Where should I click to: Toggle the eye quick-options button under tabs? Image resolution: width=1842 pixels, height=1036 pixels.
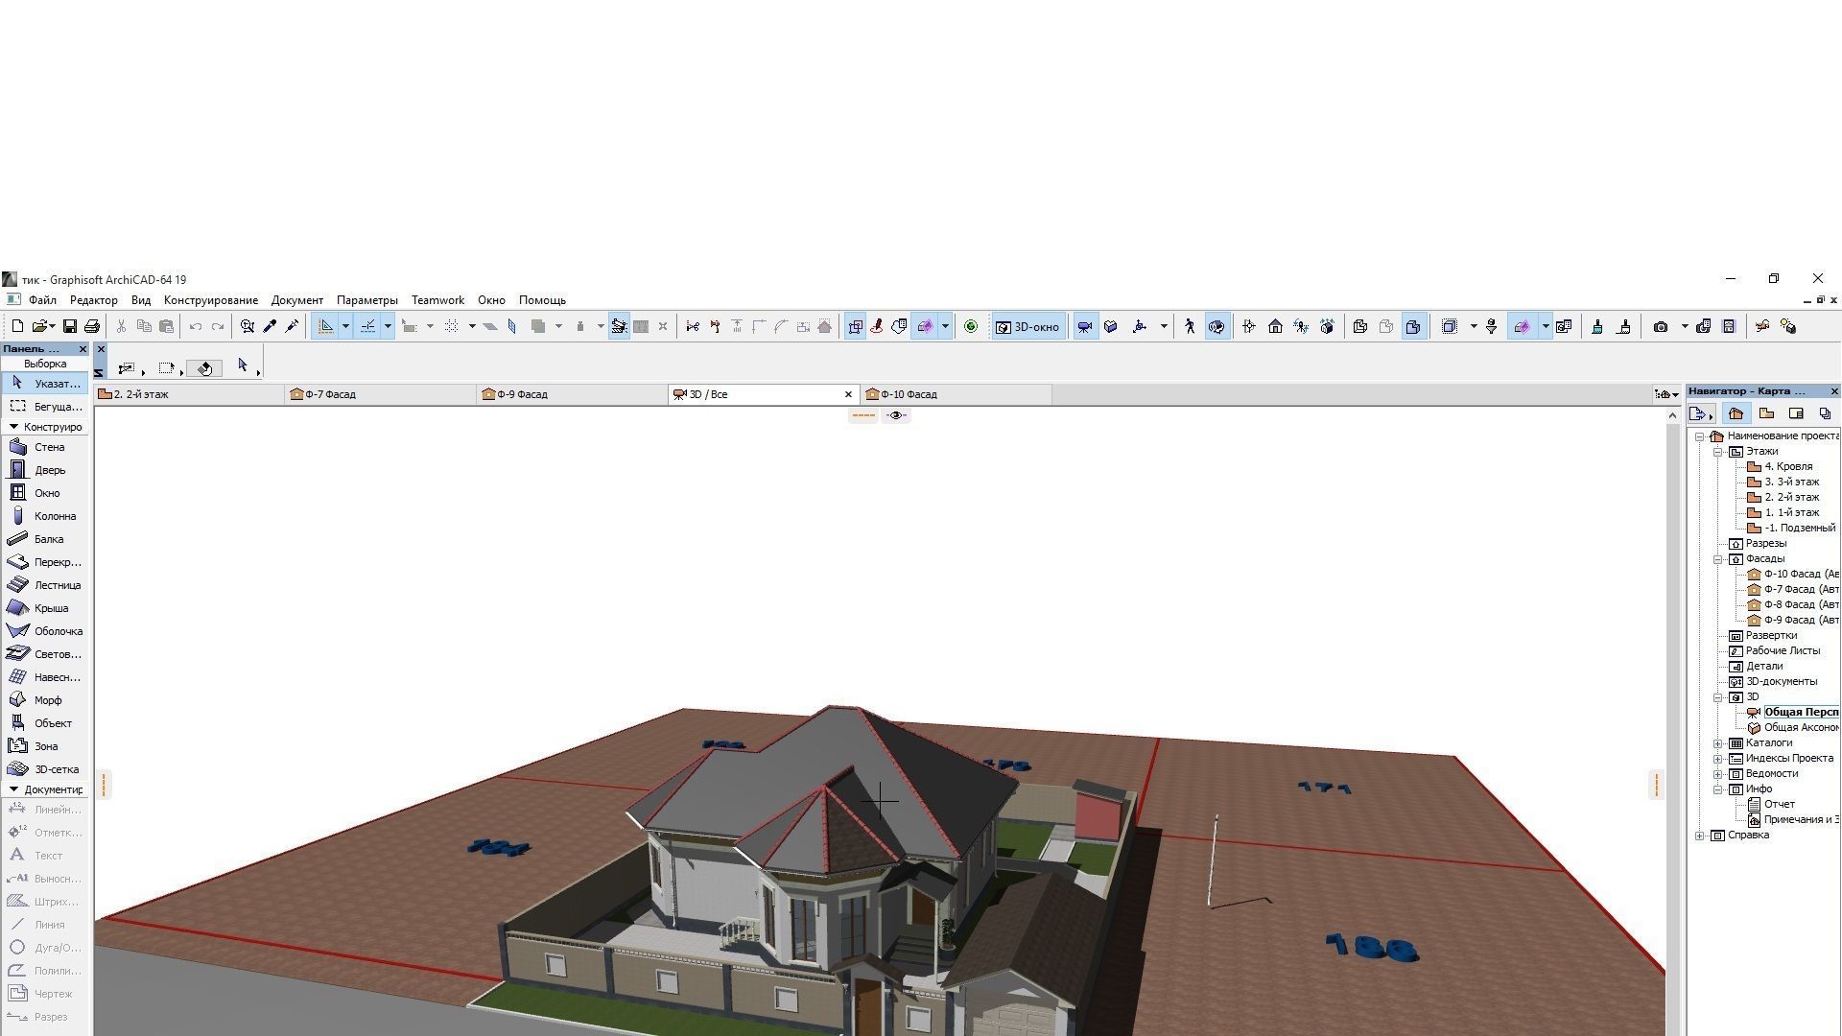coord(896,415)
